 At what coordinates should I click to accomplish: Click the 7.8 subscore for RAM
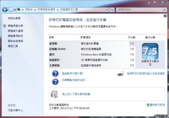(x=132, y=49)
